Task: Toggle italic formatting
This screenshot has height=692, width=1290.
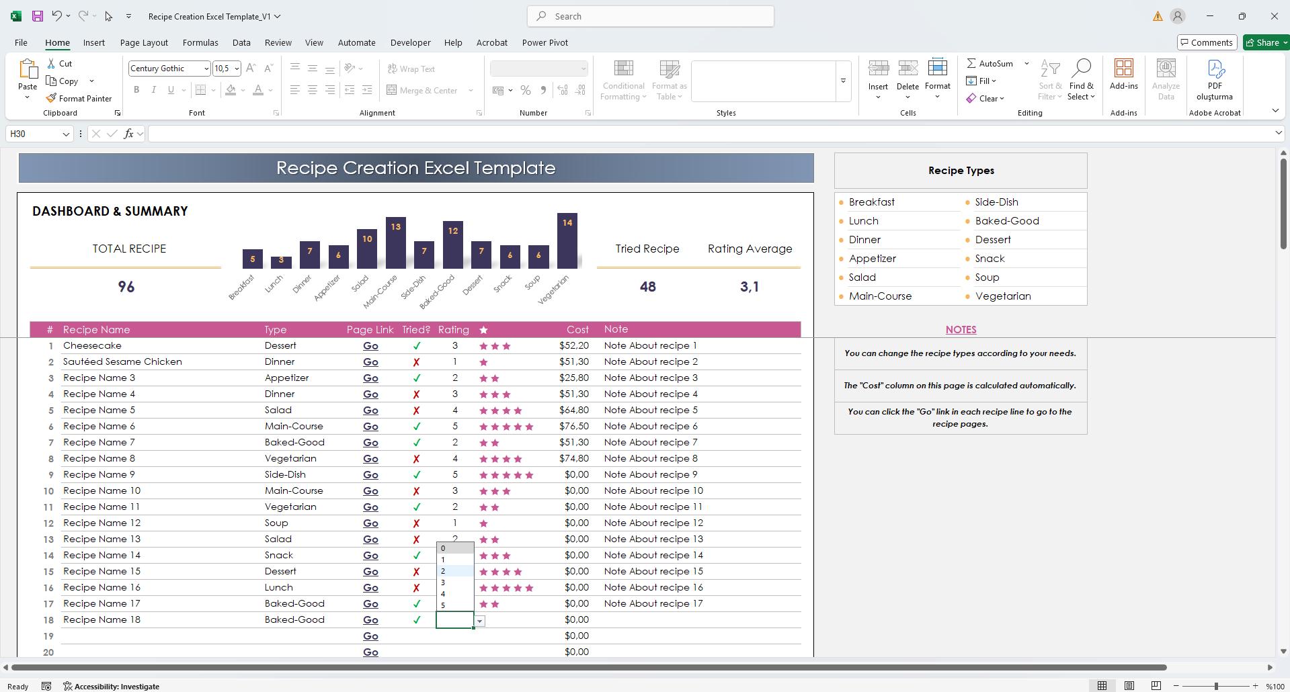Action: [x=153, y=89]
